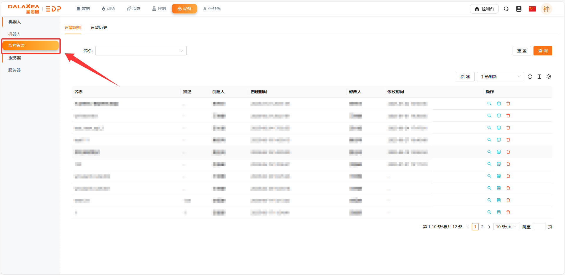
Task: Open the headset support icon in header
Action: click(506, 9)
